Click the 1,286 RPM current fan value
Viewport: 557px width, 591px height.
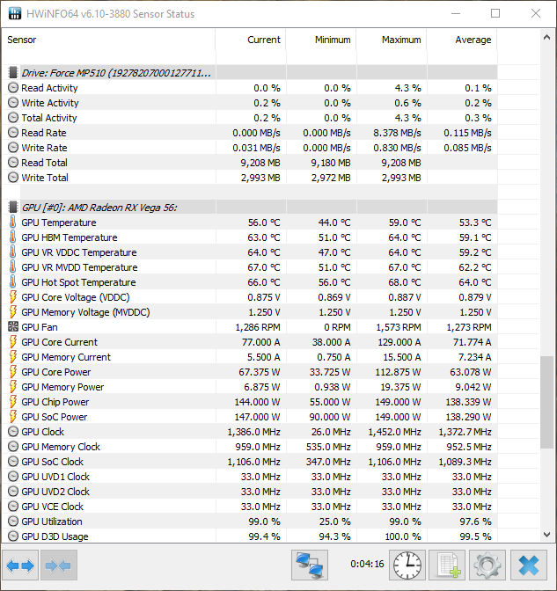[258, 327]
